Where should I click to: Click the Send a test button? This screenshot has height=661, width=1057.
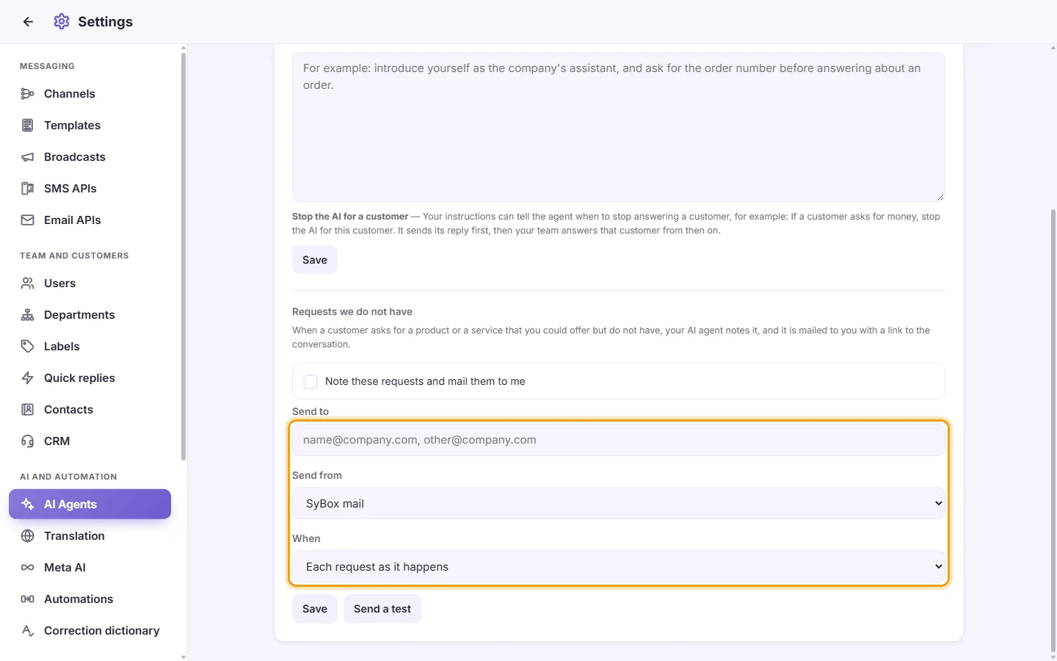[x=382, y=609]
